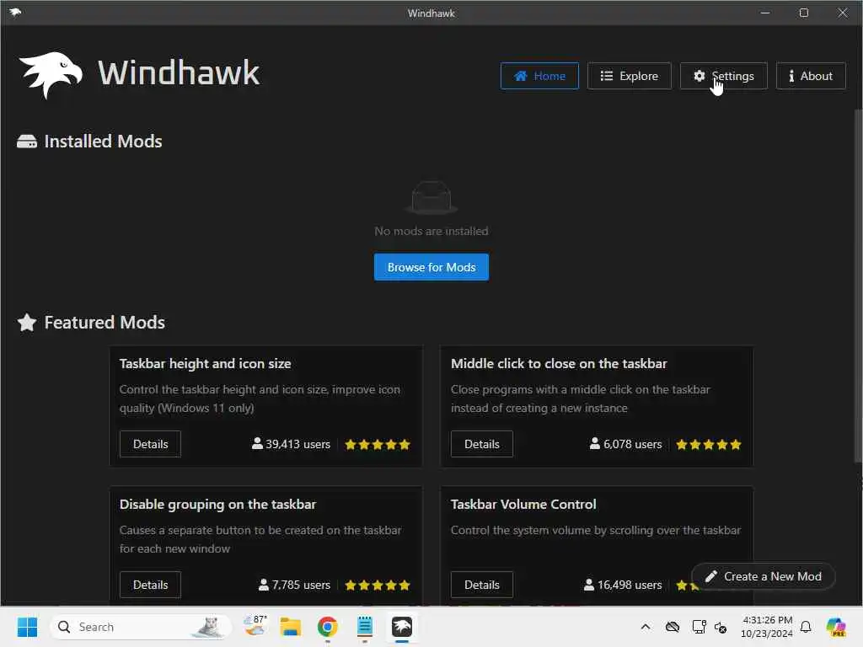View details for Taskbar Volume Control

tap(481, 585)
